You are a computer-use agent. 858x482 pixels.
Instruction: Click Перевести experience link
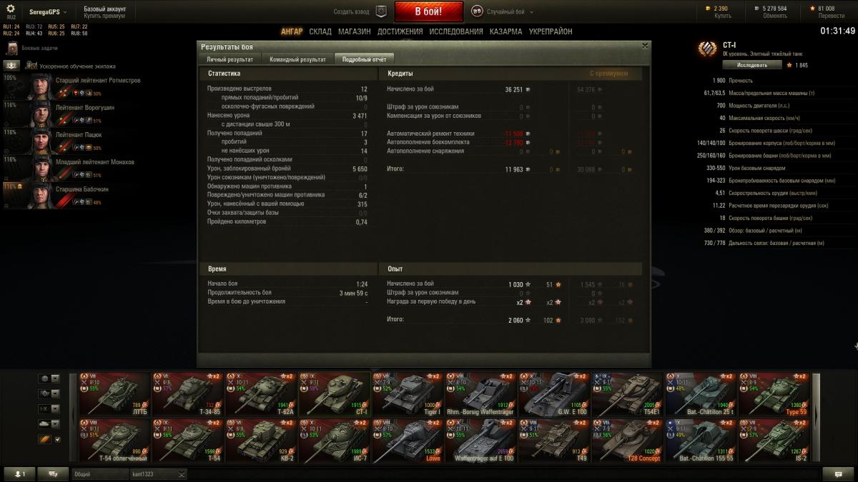(831, 16)
